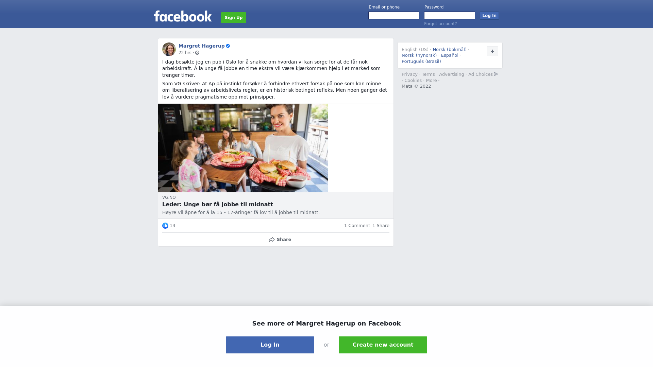Click the Create new account button
Image resolution: width=653 pixels, height=367 pixels.
[x=383, y=345]
